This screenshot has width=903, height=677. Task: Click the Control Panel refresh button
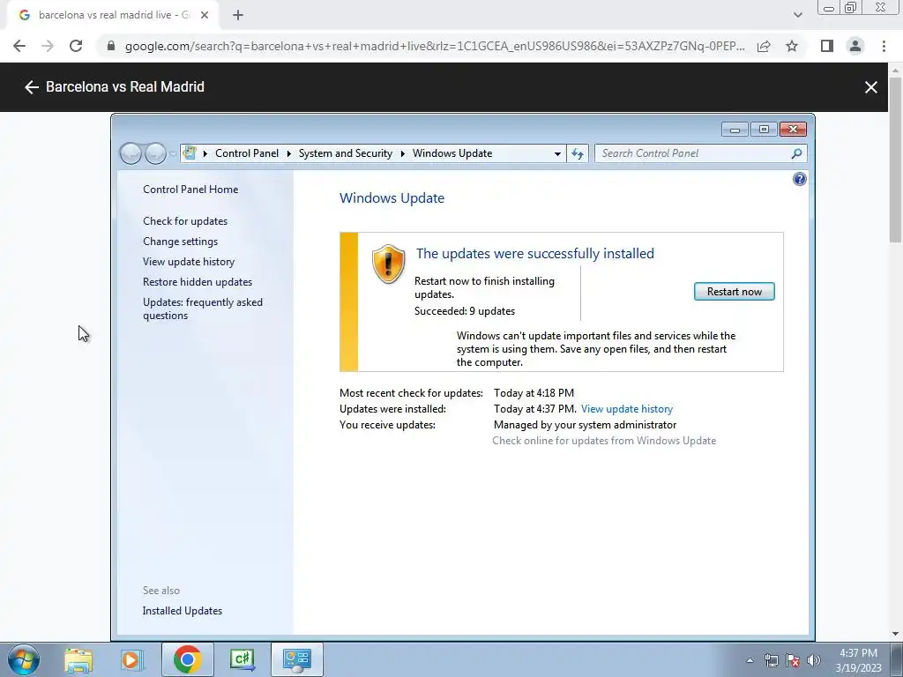(578, 153)
